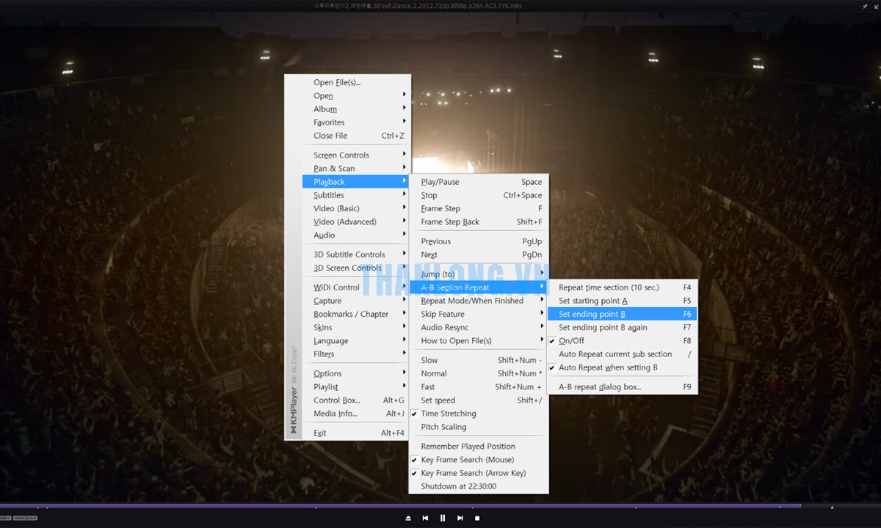The height and width of the screenshot is (528, 881).
Task: Click the next track icon
Action: (x=460, y=518)
